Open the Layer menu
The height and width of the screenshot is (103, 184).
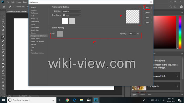[x=25, y=2]
